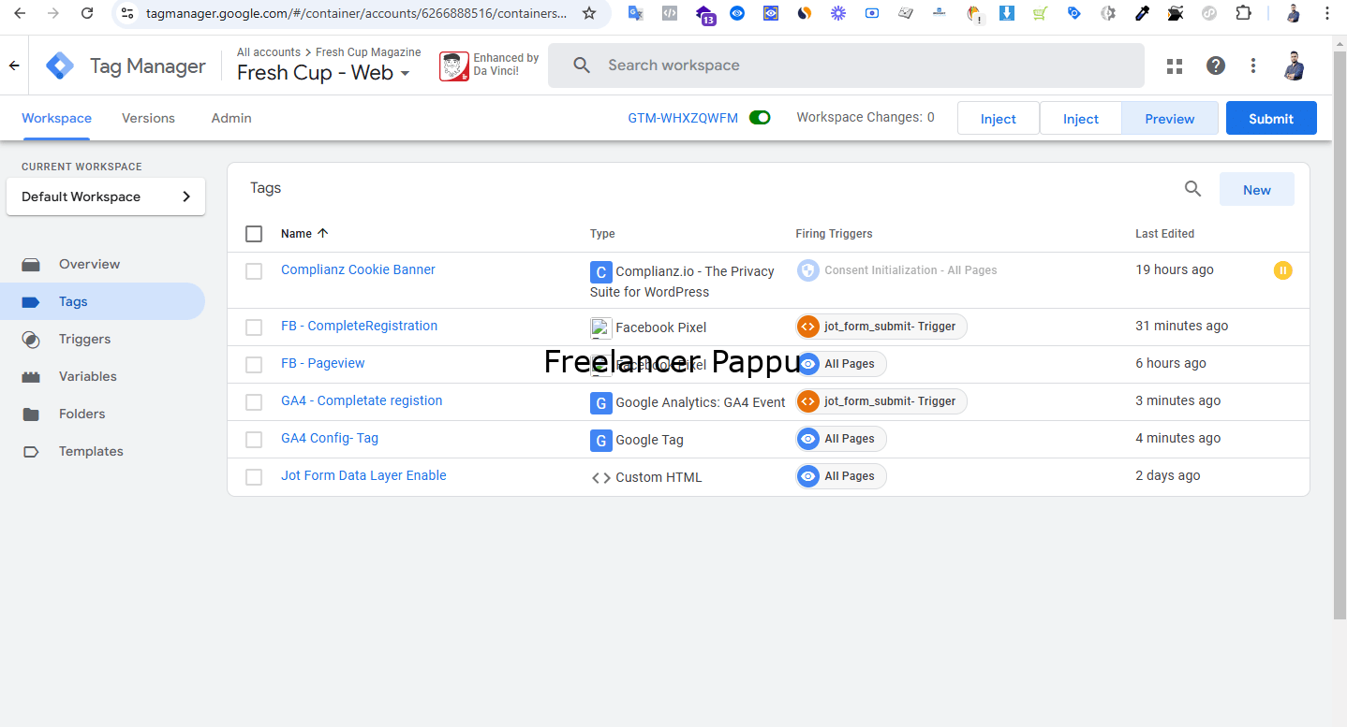
Task: Click the Submit button
Action: tap(1271, 118)
